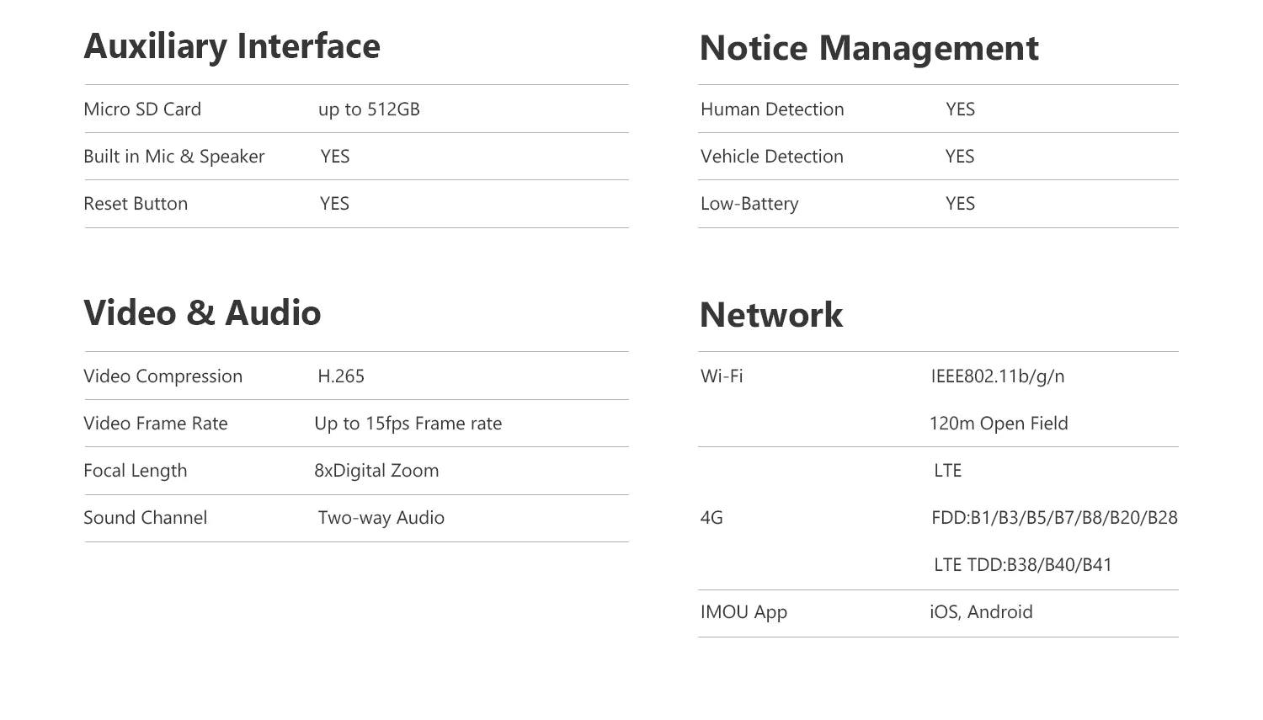1263x720 pixels.
Task: Click the H.265 compression value
Action: point(341,376)
